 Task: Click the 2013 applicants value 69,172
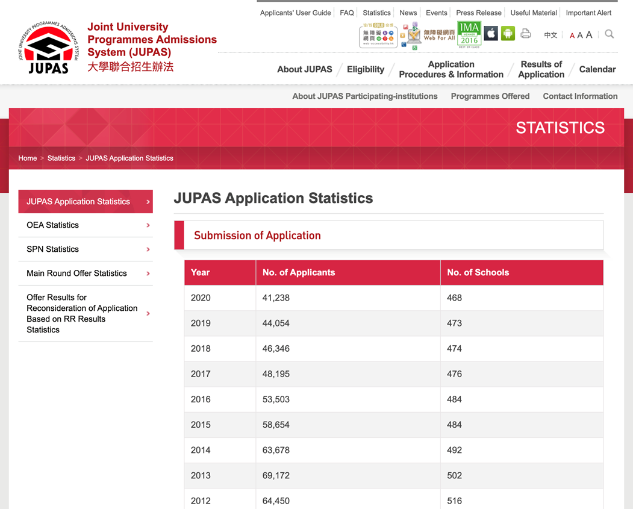276,476
